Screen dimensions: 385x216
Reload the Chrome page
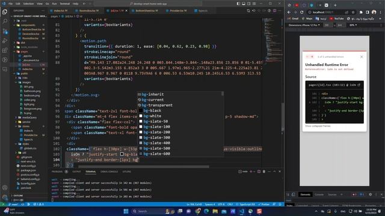(x=302, y=12)
